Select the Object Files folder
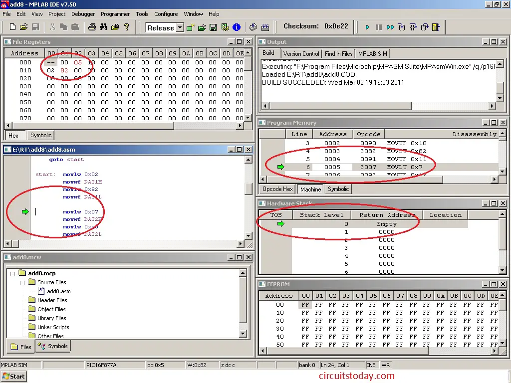The width and height of the screenshot is (511, 383). [51, 309]
